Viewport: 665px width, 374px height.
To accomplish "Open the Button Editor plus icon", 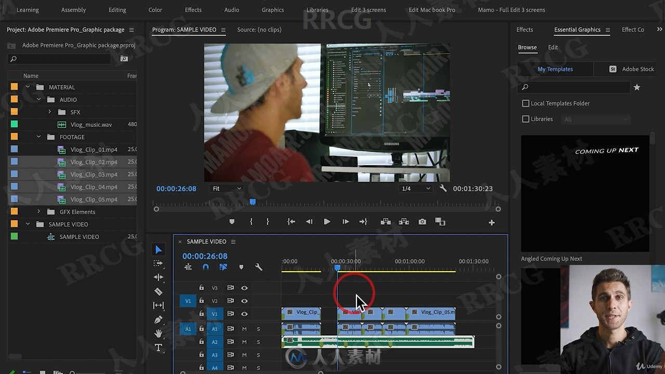I will click(491, 222).
